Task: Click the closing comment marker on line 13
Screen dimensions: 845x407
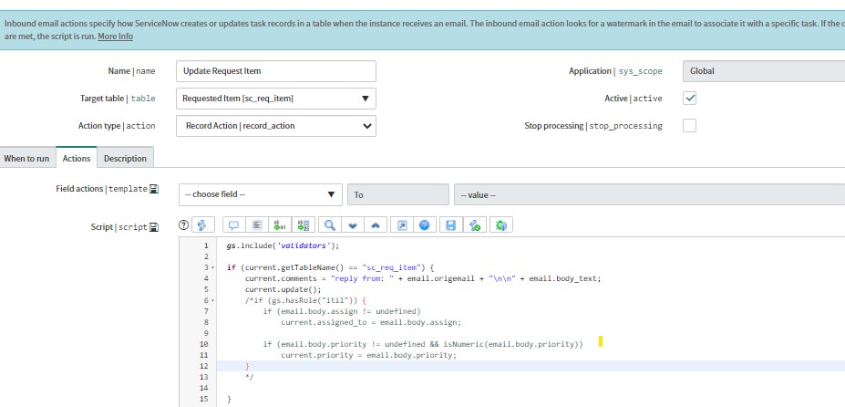Action: (249, 377)
